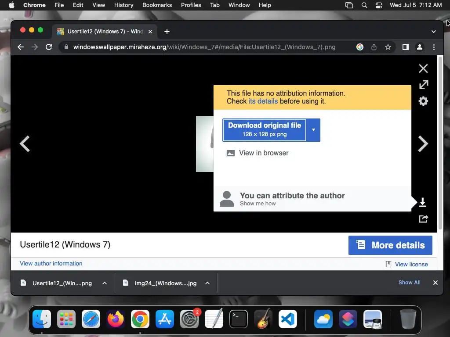This screenshot has width=450, height=337.
Task: Click Show All downloads
Action: (x=409, y=283)
